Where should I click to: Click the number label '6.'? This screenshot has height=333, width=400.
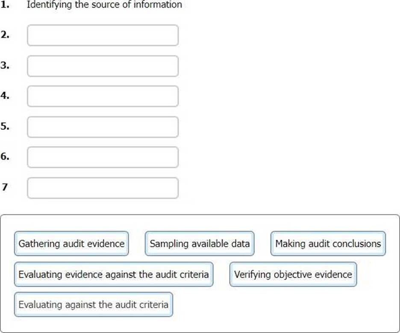pos(5,156)
